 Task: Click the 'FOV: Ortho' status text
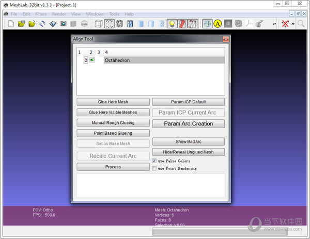[43, 210]
